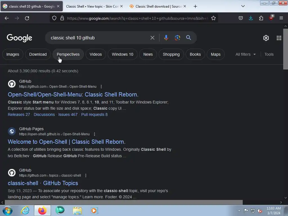
Task: Launch Internet Explorer from taskbar
Action: 25,210
